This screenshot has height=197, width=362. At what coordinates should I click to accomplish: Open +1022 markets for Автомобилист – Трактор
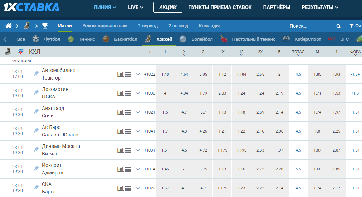150,74
